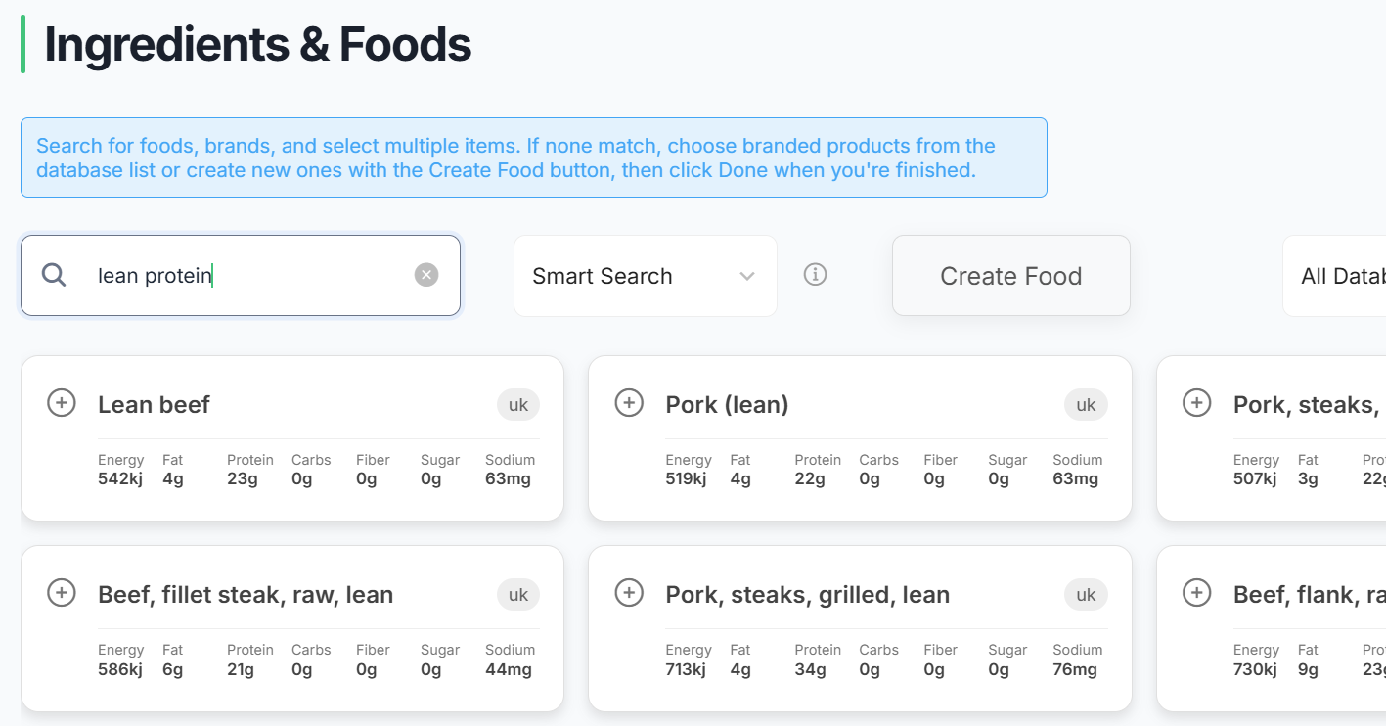Select the Lean beef card title

click(154, 405)
